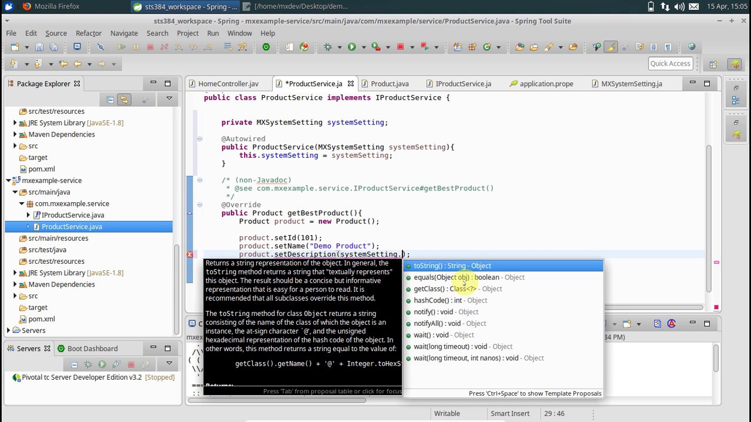The image size is (751, 422).
Task: Click the error marker on the setDescription line
Action: (x=190, y=254)
